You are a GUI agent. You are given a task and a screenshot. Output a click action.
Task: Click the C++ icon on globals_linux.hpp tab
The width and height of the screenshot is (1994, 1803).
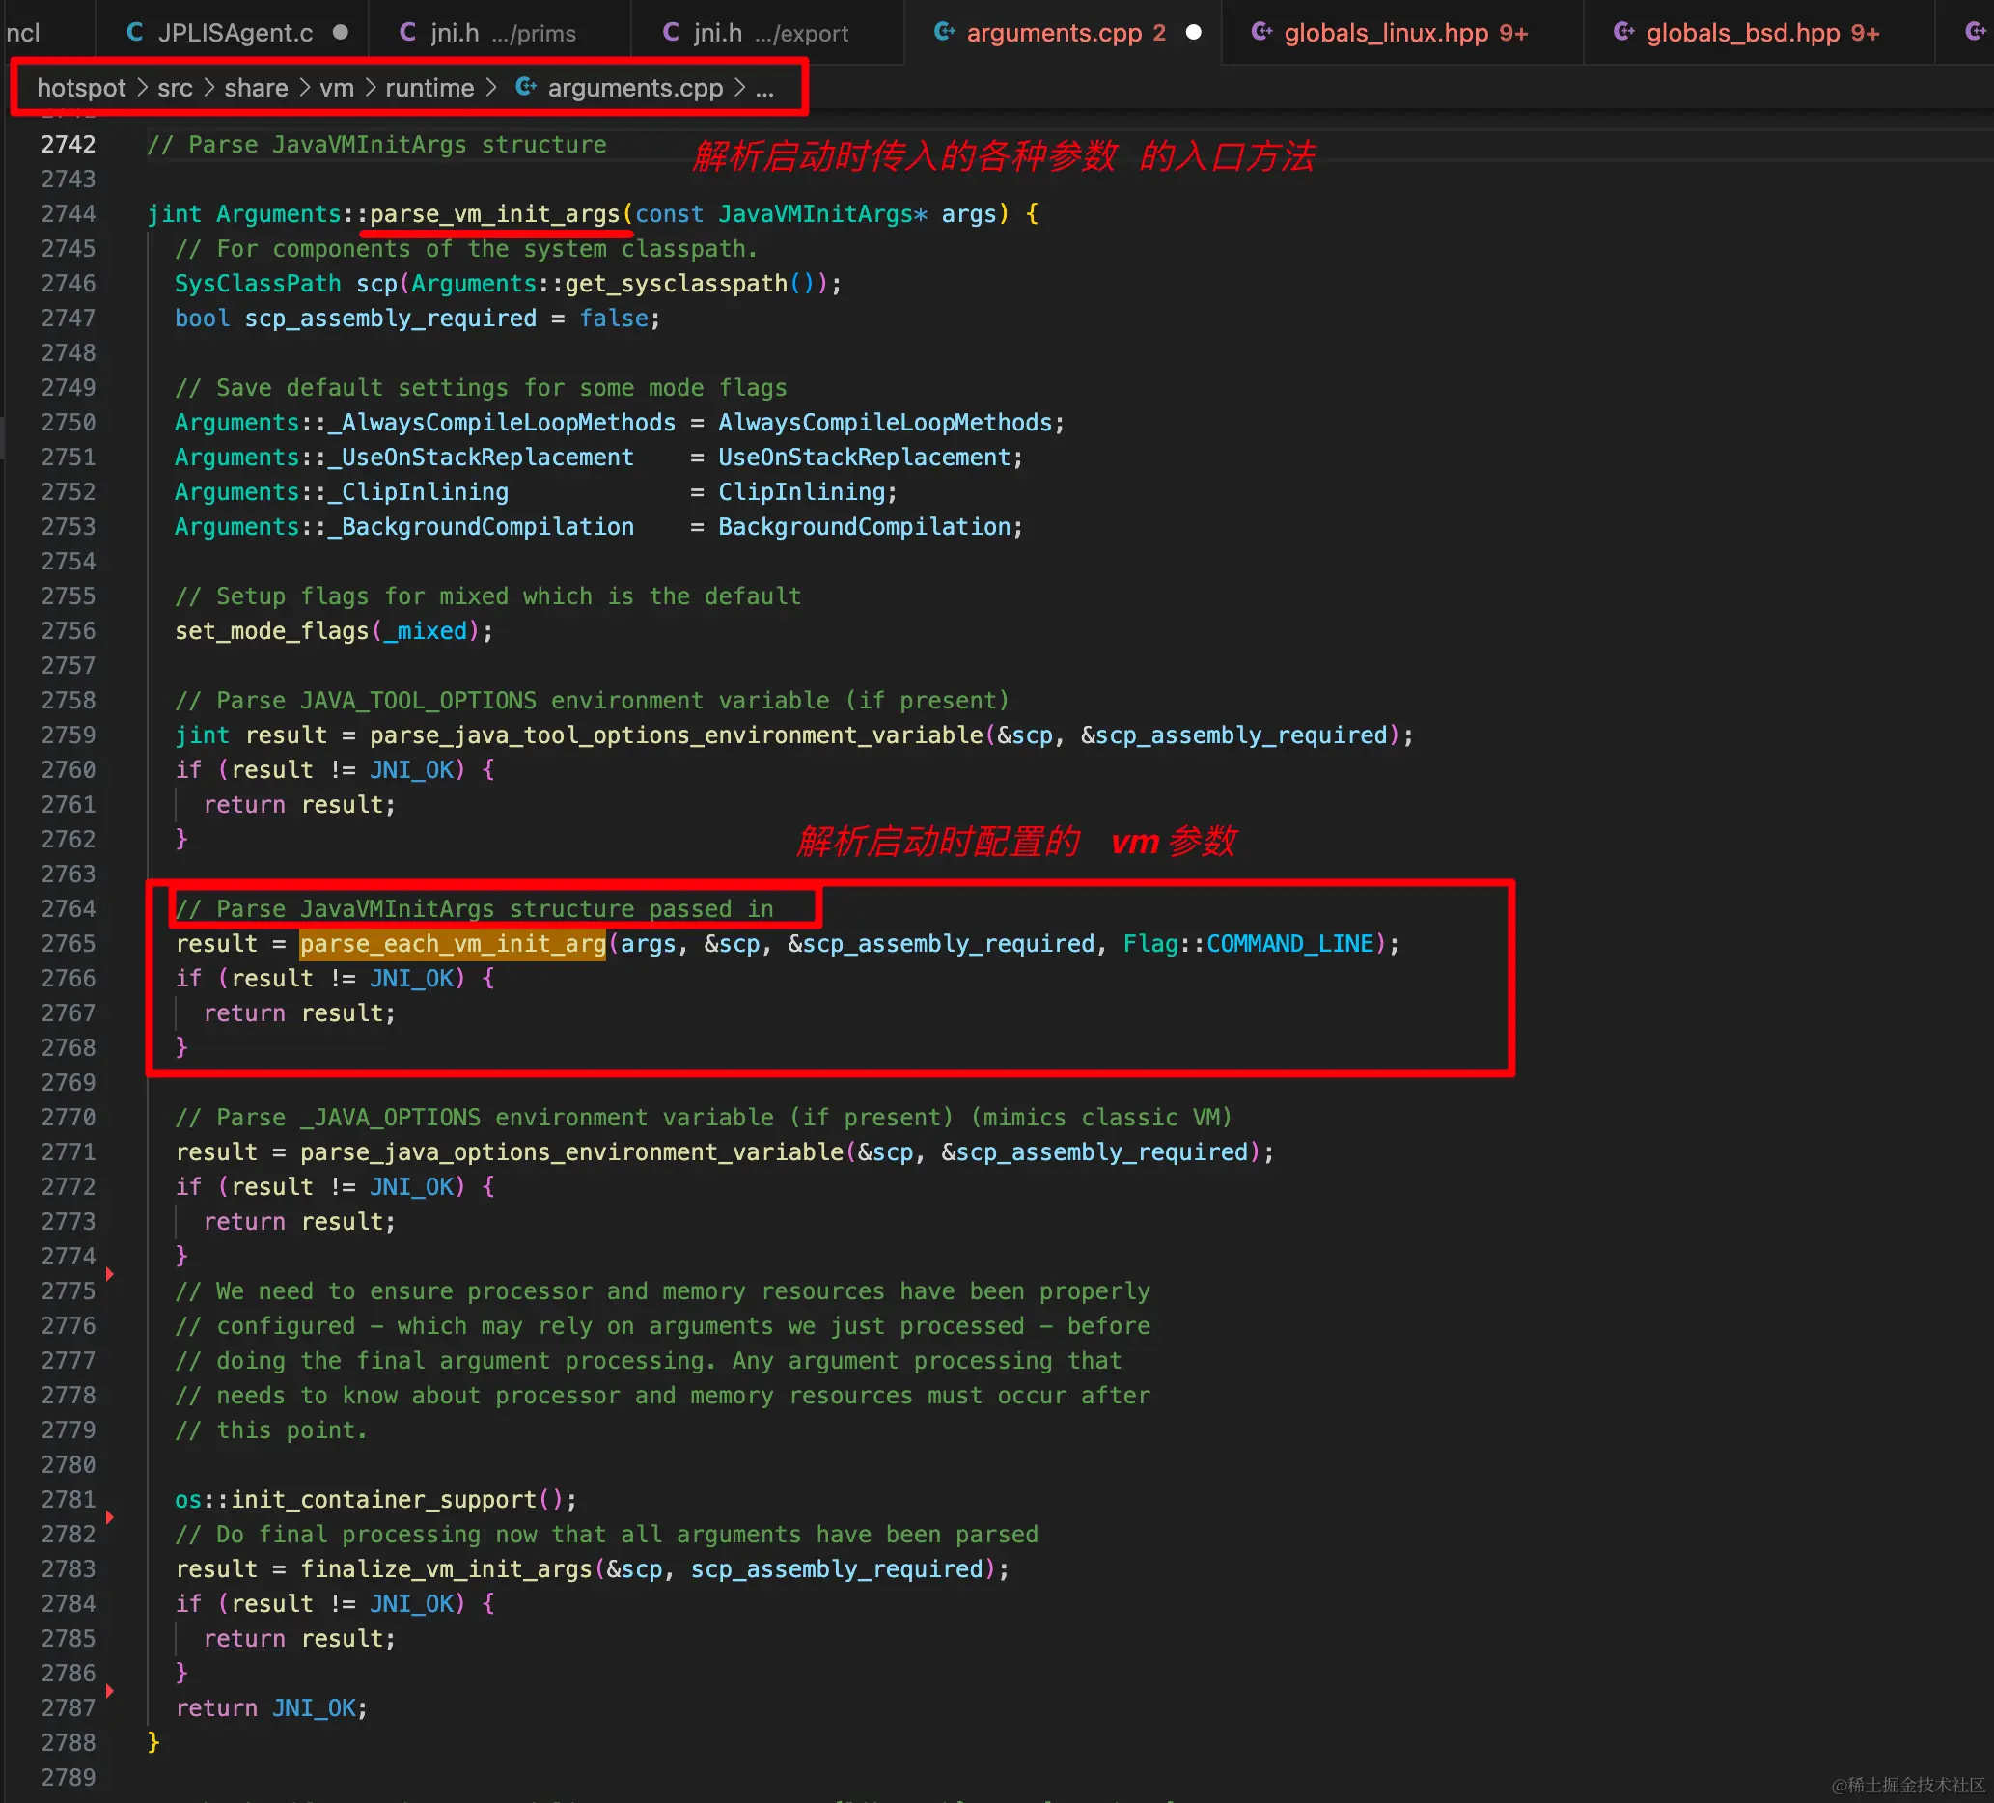(x=1261, y=33)
